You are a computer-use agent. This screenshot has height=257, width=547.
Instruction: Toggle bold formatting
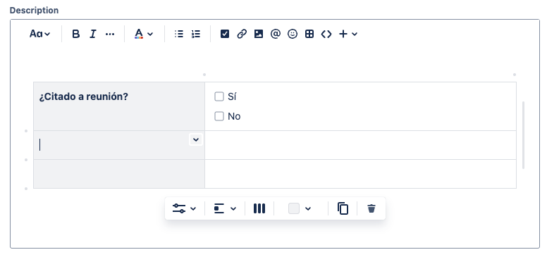75,34
